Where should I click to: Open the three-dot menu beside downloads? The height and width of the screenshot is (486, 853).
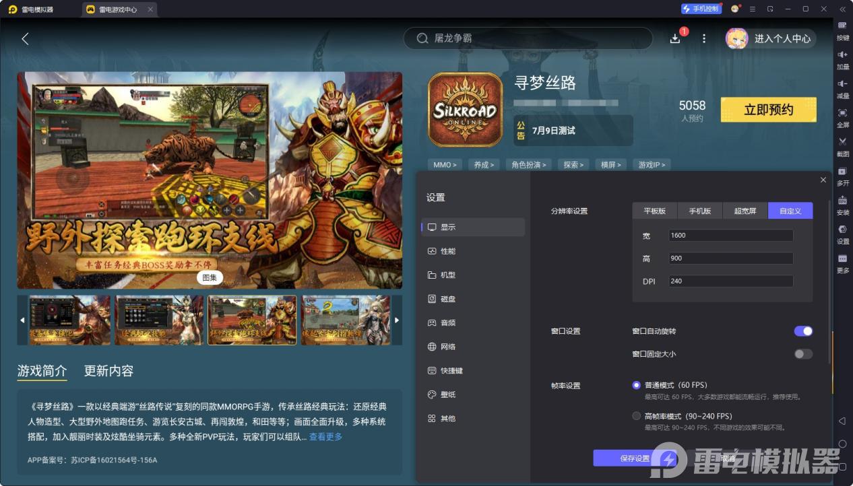[704, 38]
